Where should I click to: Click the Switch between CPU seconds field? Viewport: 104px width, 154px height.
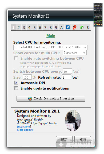pyautogui.click(x=67, y=71)
